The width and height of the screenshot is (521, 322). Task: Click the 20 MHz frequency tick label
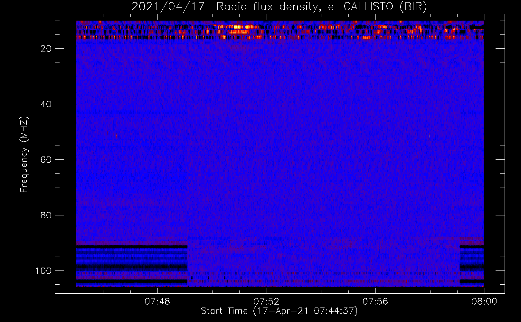pos(46,49)
